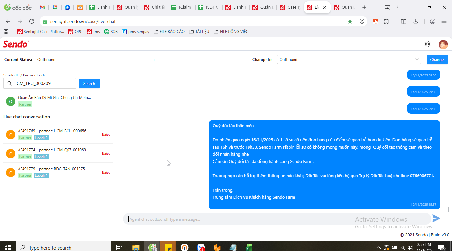The image size is (452, 251).
Task: Bookmark this page with the star icon
Action: tap(350, 21)
